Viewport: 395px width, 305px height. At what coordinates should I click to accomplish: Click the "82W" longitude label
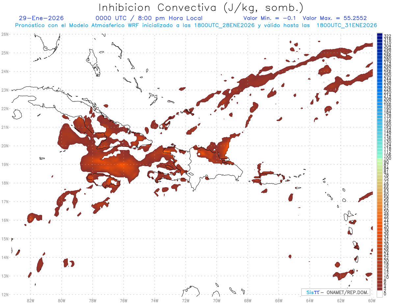30,300
